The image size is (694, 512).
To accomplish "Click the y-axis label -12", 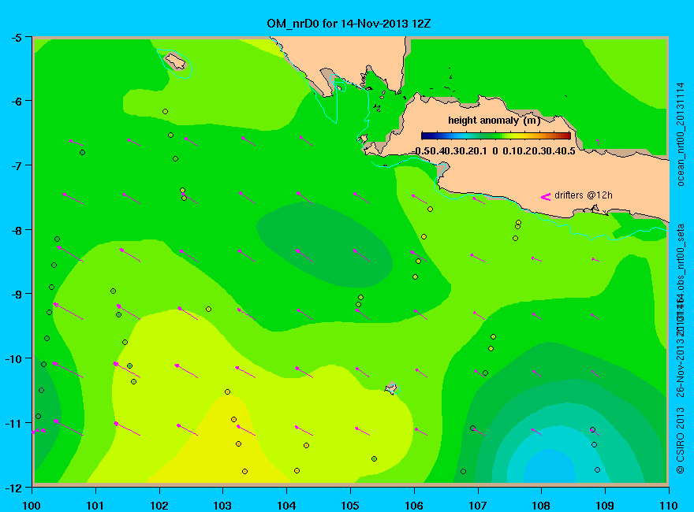I will 13,488.
